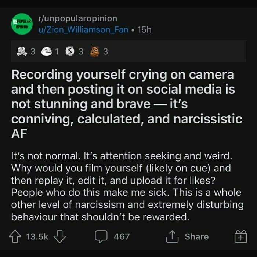Tap the share arrow icon
Screen dimensions: 257x257
coord(171,237)
